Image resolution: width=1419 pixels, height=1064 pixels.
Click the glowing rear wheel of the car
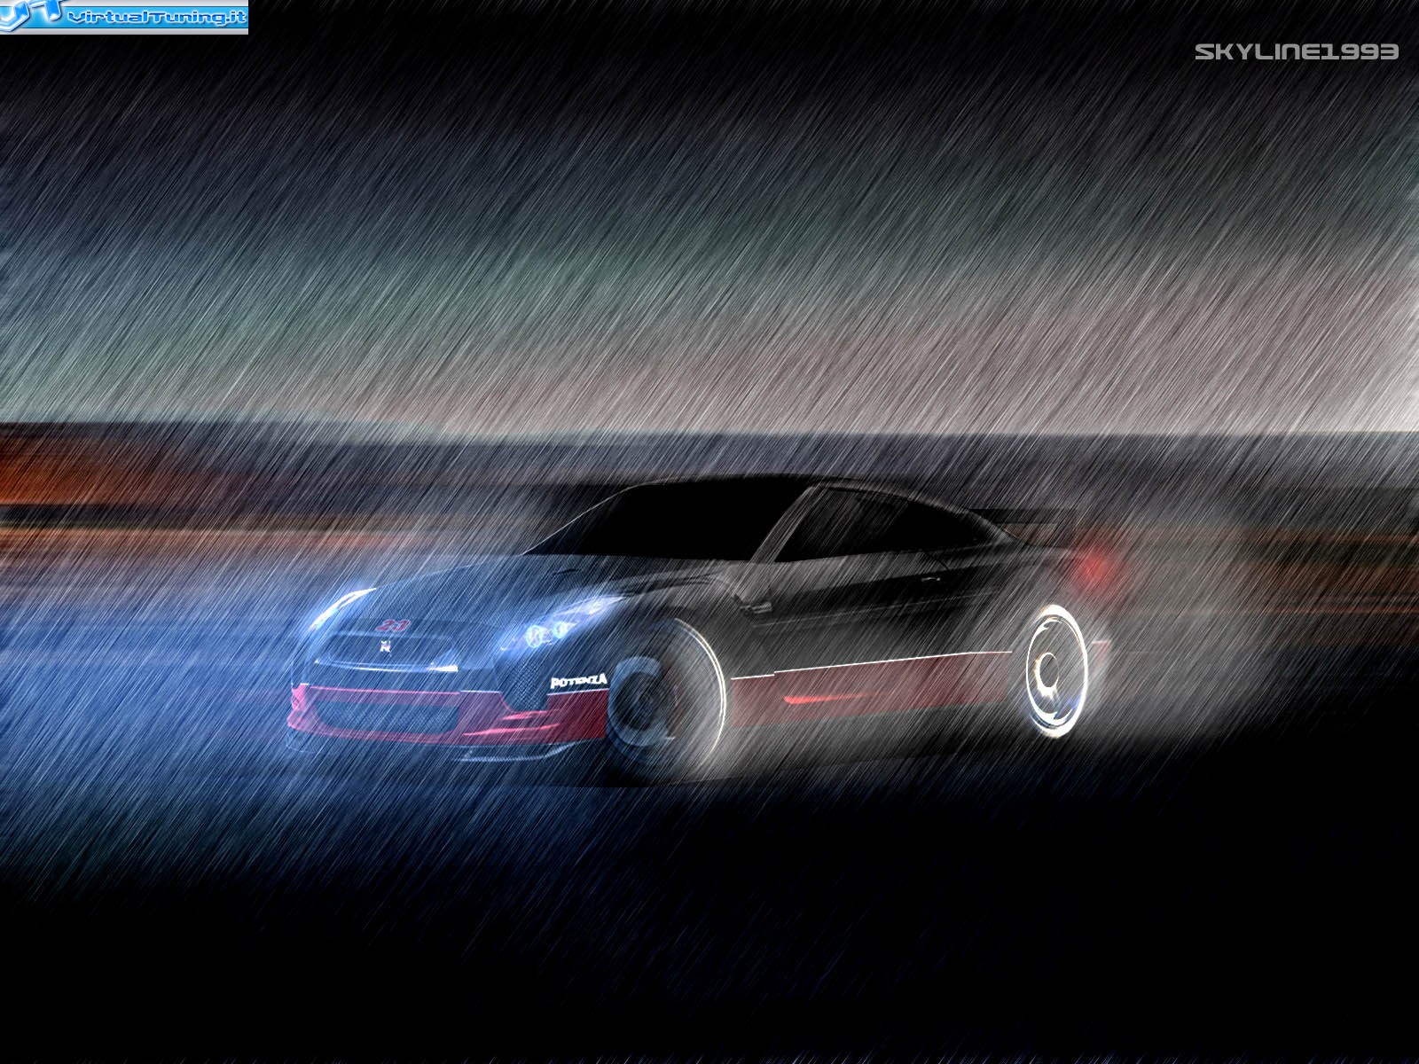tap(1057, 670)
